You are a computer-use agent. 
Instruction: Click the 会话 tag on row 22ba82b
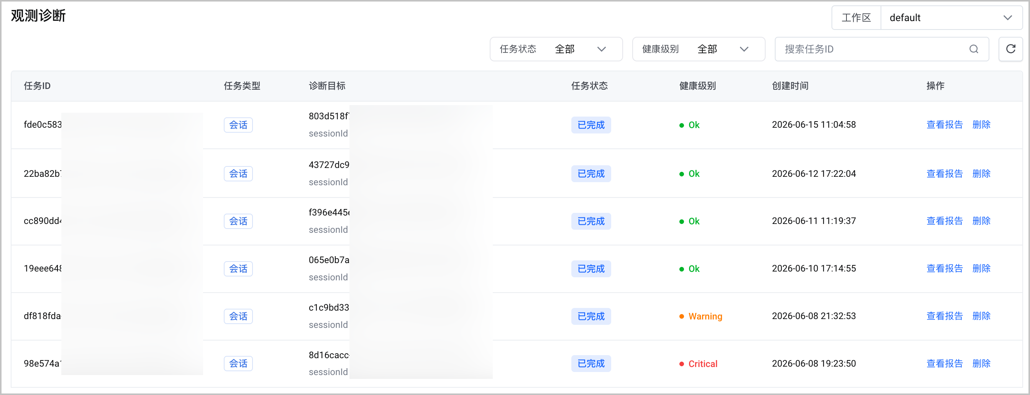[238, 174]
